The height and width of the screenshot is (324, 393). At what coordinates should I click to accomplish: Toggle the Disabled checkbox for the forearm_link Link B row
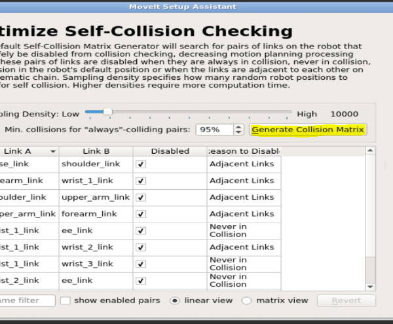point(141,214)
